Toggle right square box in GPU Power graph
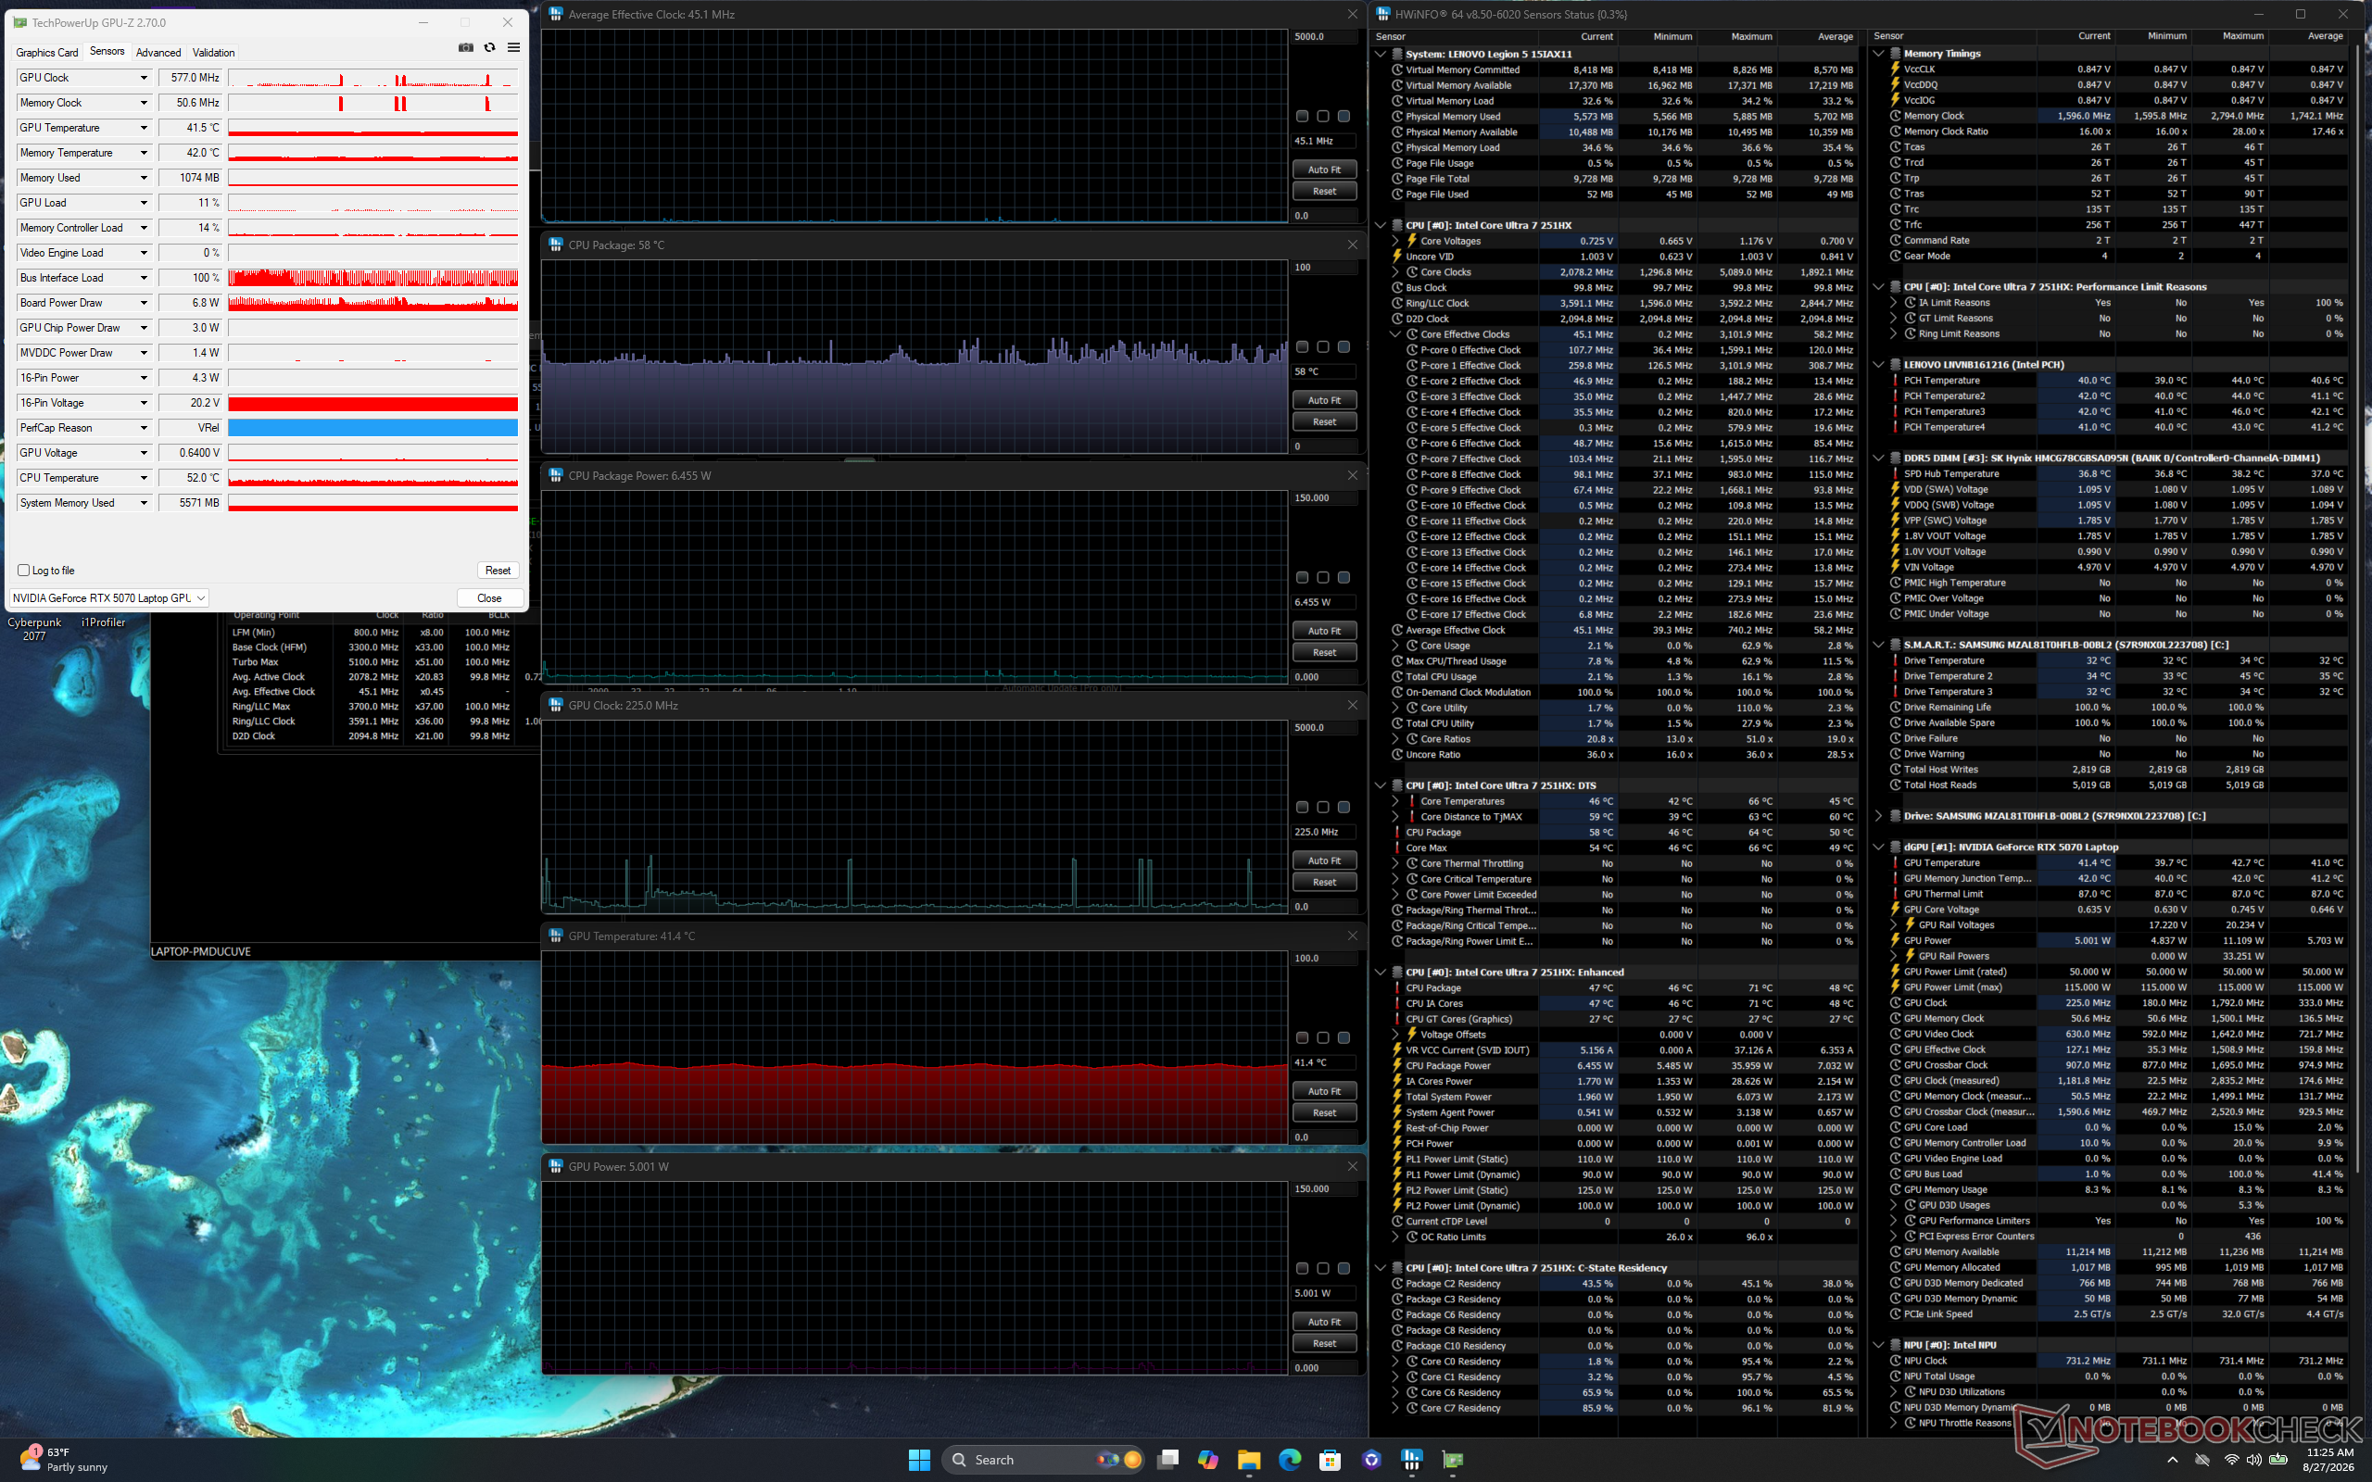Screen dimensions: 2372x1482 coord(1344,1268)
